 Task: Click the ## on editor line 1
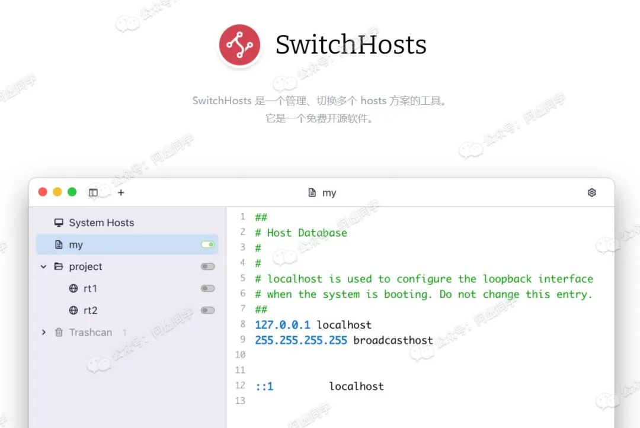click(261, 217)
